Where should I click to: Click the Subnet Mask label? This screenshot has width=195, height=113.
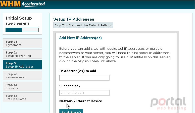click(70, 86)
